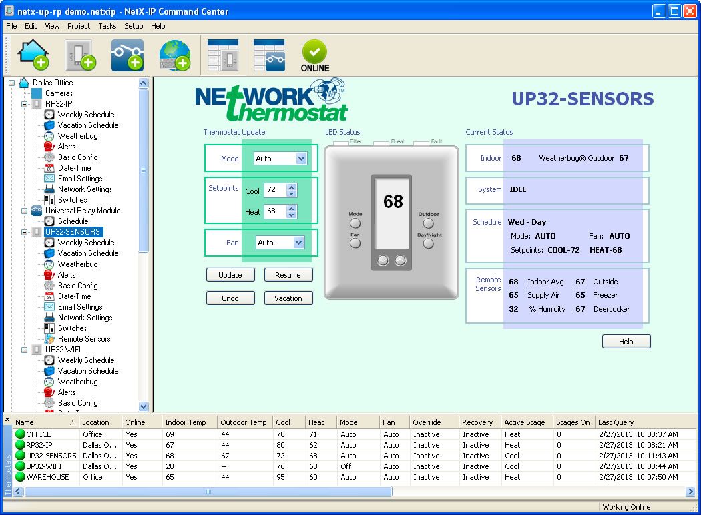Open the Setup menu

134,26
